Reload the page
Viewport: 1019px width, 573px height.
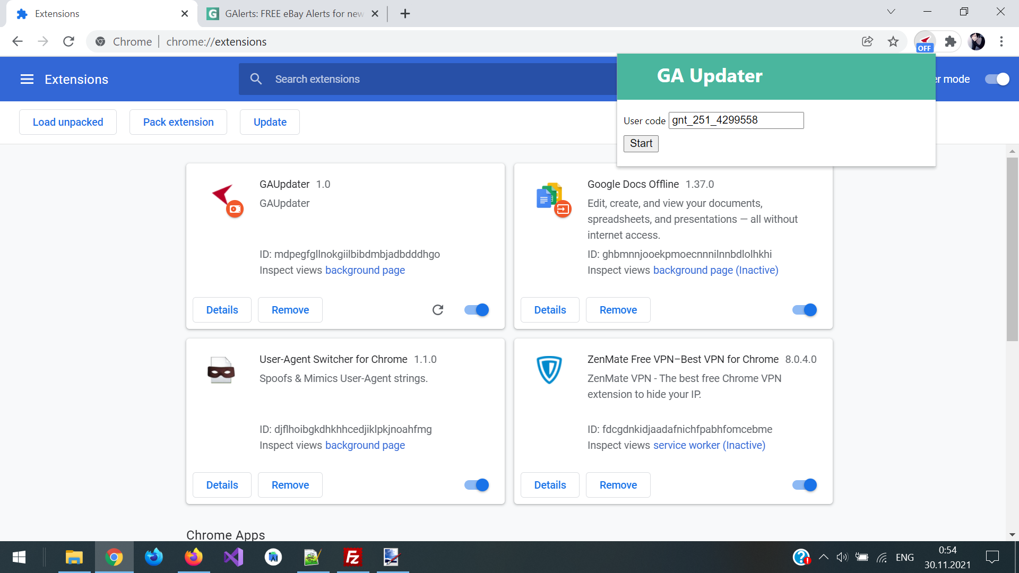click(68, 41)
